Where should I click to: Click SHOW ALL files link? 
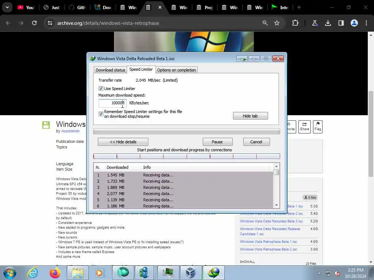tap(247, 262)
